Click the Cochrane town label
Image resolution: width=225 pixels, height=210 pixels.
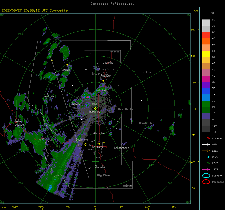82,140
